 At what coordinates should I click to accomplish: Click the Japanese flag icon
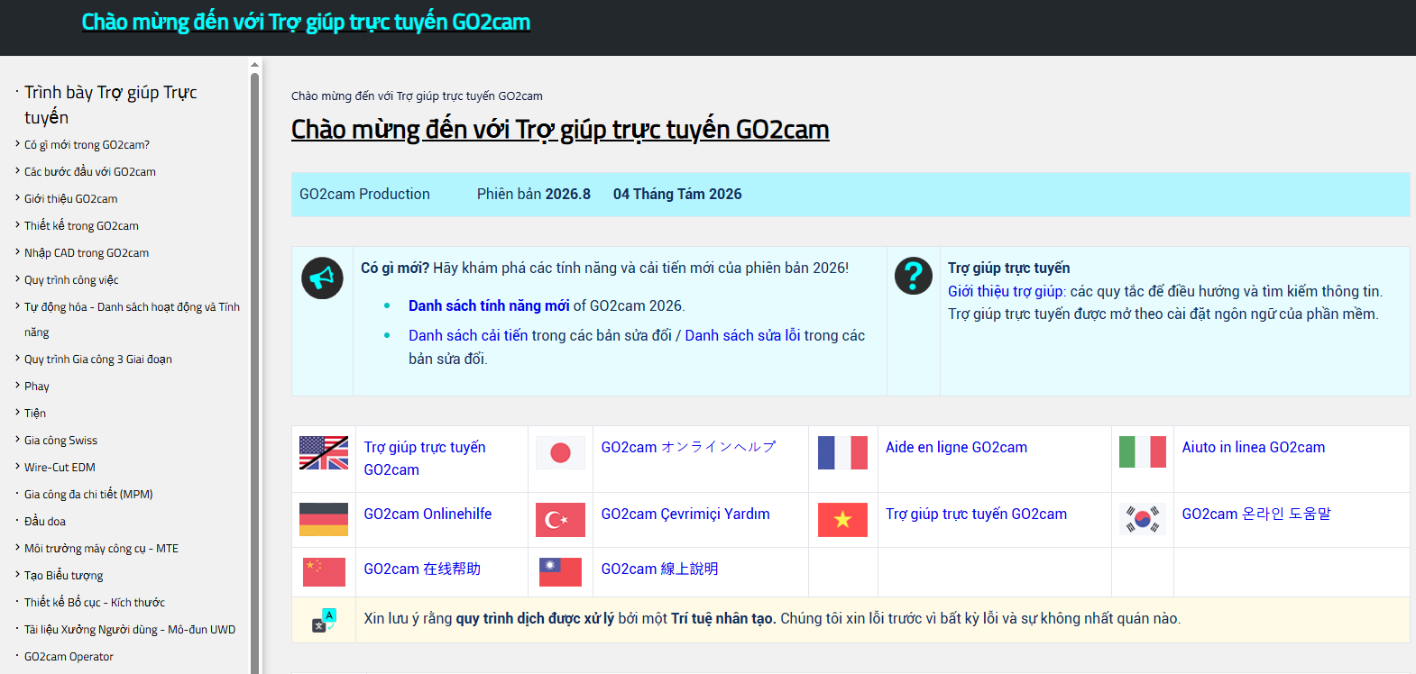tap(560, 452)
